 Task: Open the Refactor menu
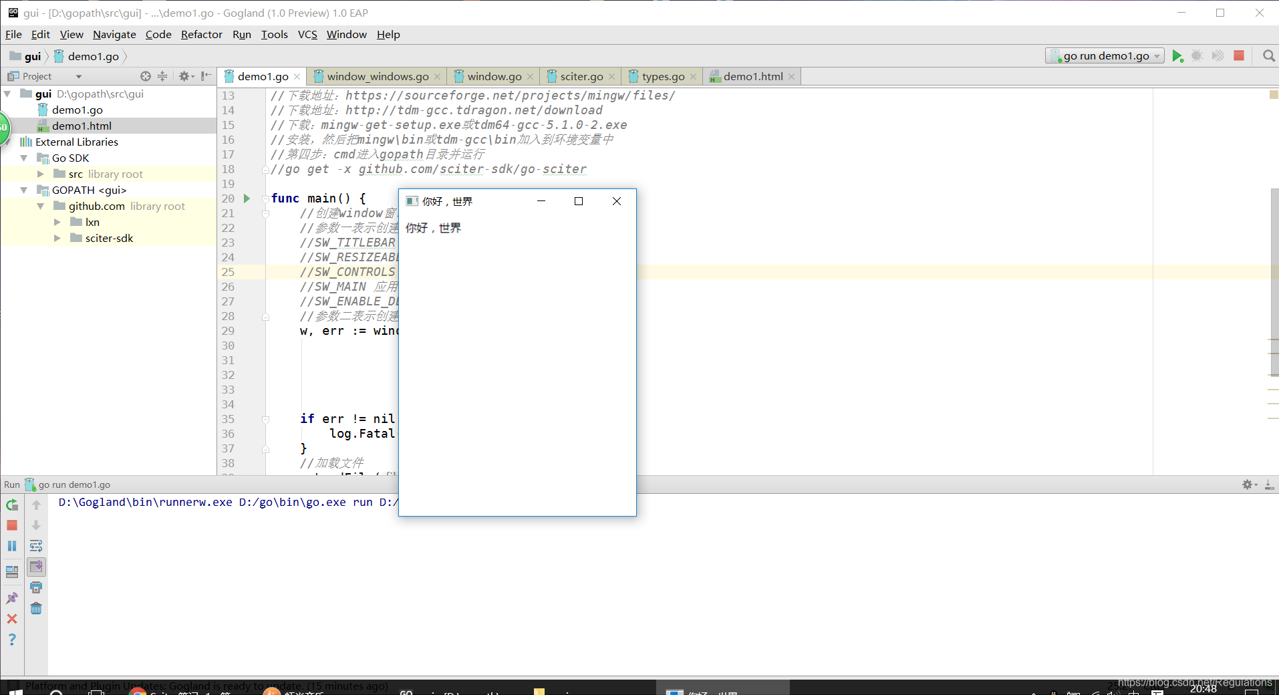(201, 34)
